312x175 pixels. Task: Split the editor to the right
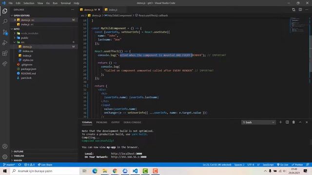pos(300,10)
